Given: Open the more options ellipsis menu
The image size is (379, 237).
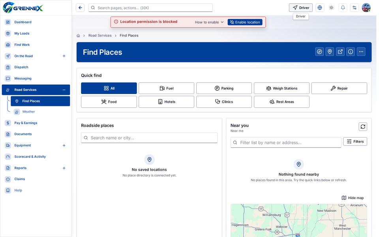Looking at the screenshot, I should coord(361,52).
